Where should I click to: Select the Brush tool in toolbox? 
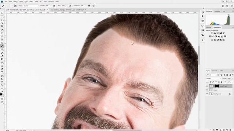(x=2, y=46)
